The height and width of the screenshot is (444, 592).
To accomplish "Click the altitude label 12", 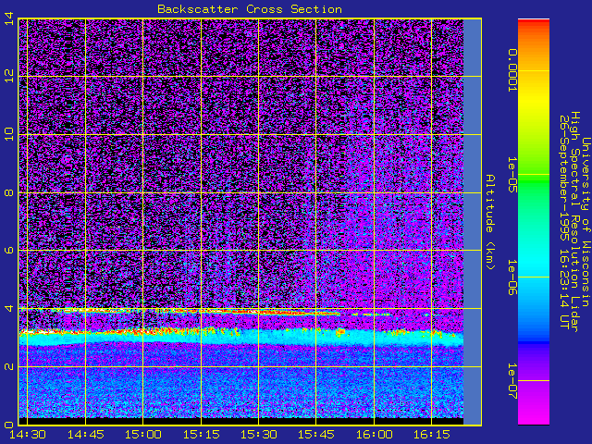I will pyautogui.click(x=9, y=76).
